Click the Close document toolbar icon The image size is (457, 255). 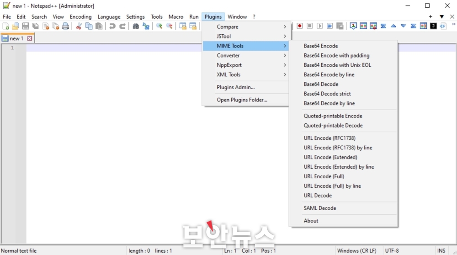[x=45, y=26]
